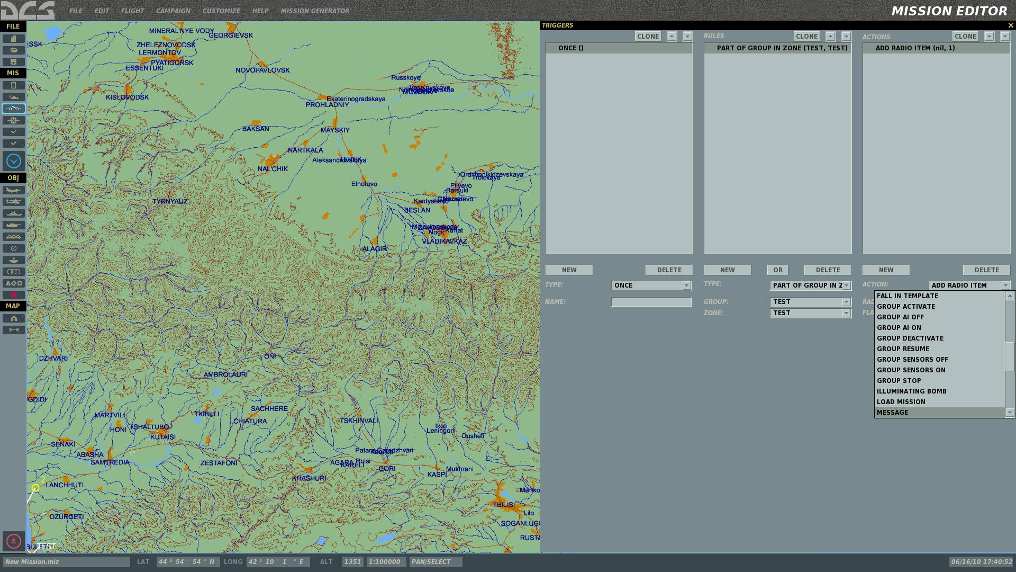This screenshot has height=572, width=1016.
Task: Select the helicopter group placement tool
Action: (14, 202)
